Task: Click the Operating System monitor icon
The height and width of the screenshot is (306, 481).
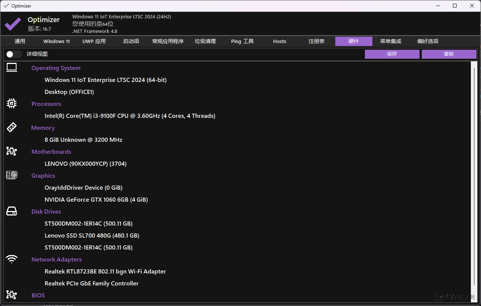Action: [11, 67]
